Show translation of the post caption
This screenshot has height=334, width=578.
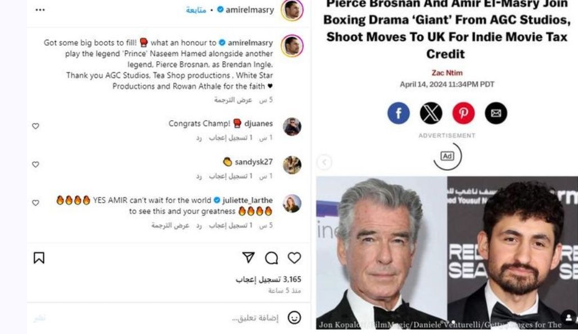pos(233,100)
